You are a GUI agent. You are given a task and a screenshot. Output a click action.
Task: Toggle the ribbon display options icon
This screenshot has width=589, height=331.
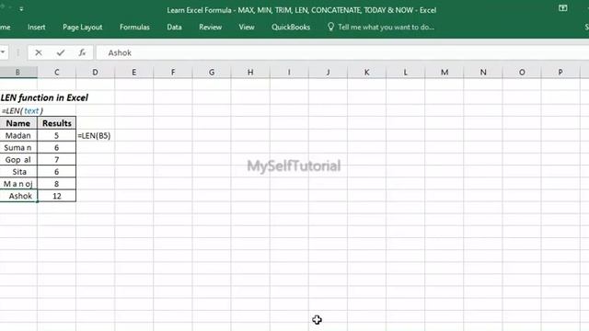coord(562,8)
